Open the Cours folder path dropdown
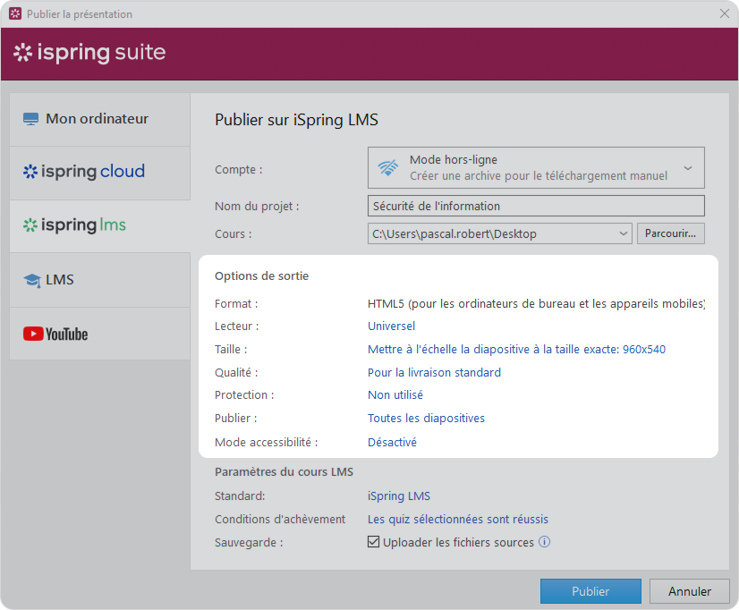Image resolution: width=739 pixels, height=610 pixels. coord(623,234)
